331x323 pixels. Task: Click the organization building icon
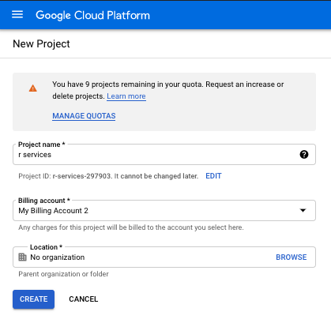(x=22, y=257)
